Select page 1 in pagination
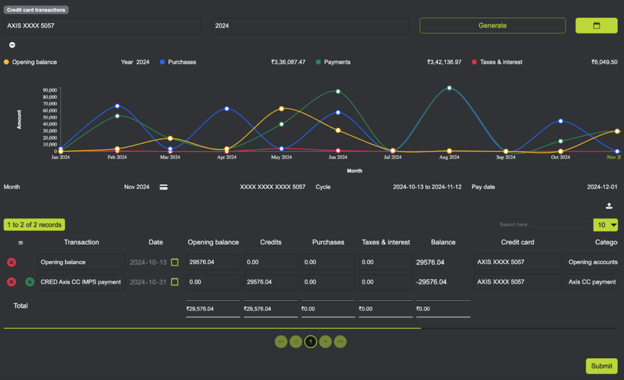 pyautogui.click(x=310, y=342)
